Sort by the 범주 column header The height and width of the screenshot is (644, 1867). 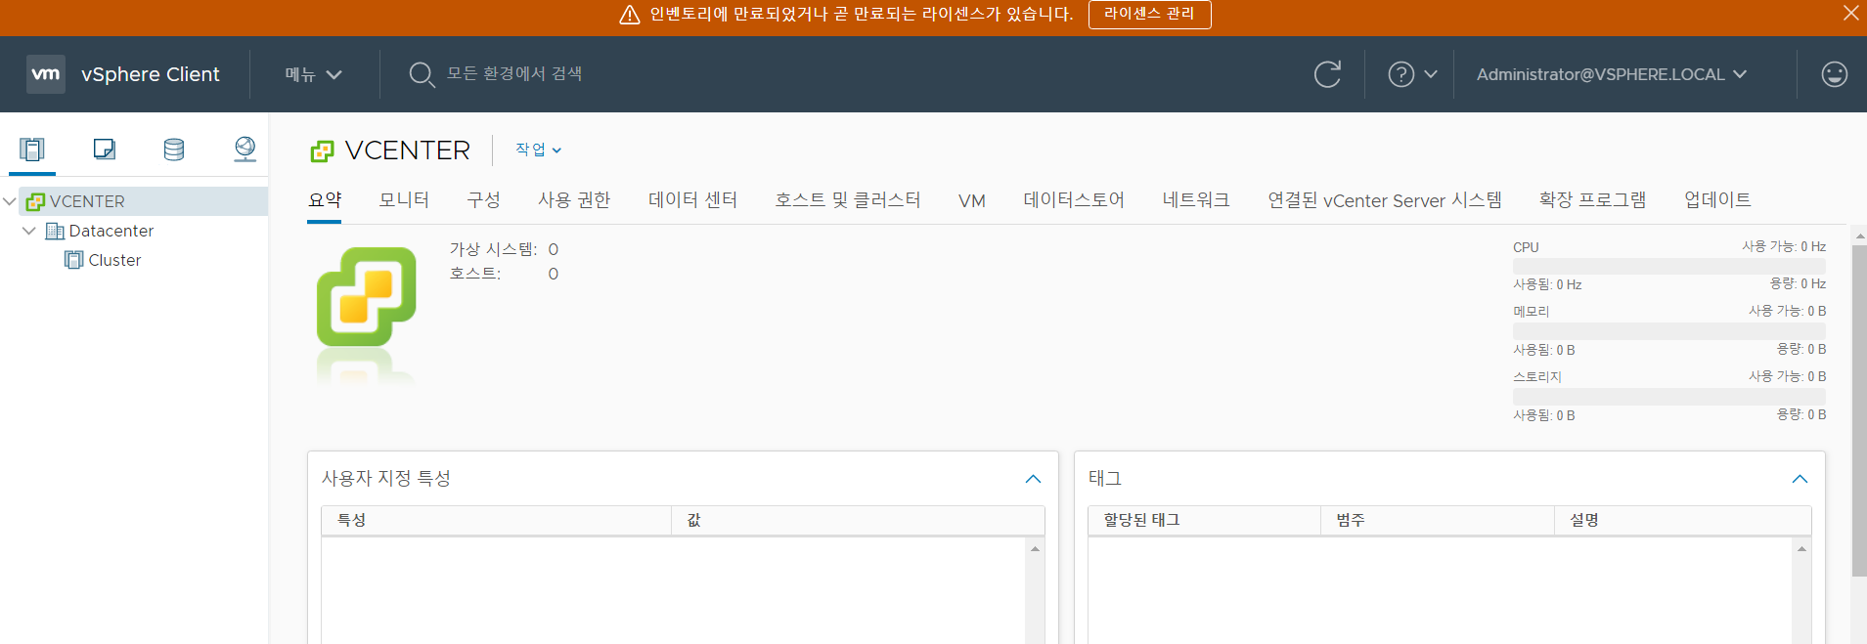1438,520
